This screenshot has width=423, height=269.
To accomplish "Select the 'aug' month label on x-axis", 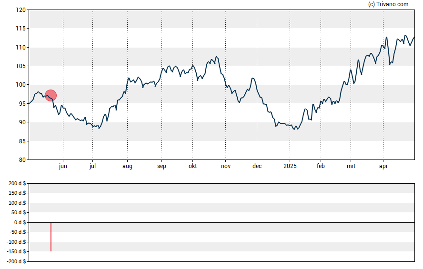I will pos(127,166).
